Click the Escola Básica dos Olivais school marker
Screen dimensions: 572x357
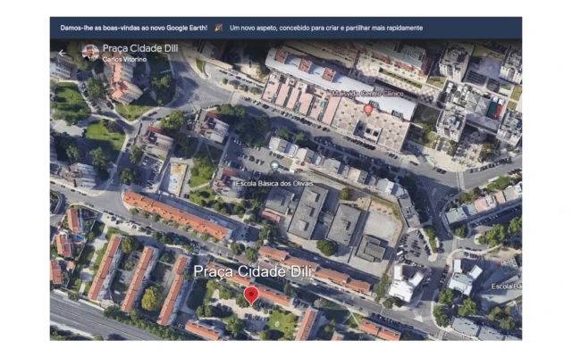point(274,167)
